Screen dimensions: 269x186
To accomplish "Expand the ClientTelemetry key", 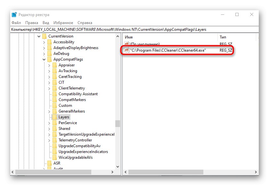I will 49,89.
